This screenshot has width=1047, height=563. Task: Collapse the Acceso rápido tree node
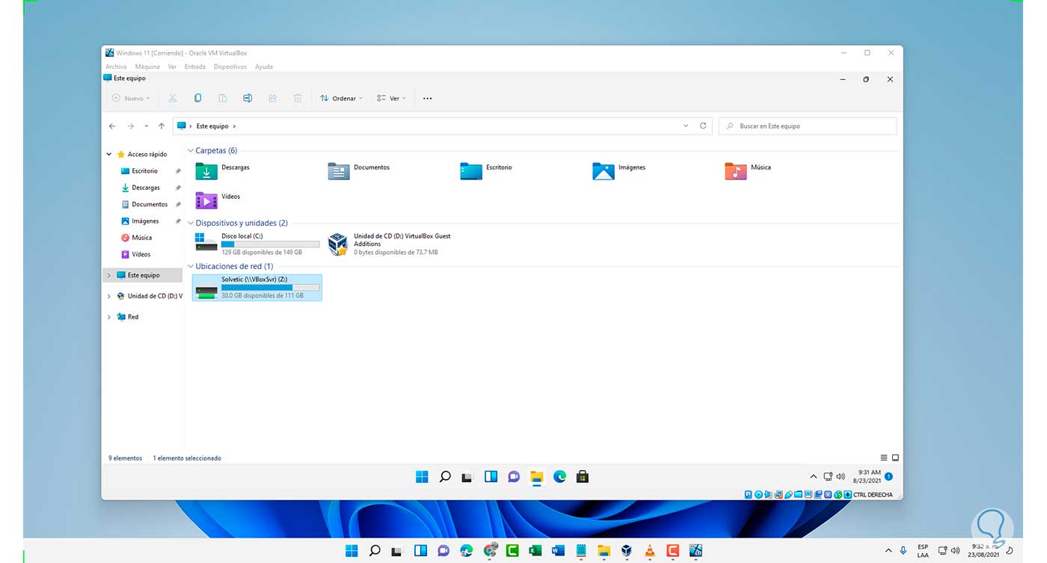click(109, 155)
